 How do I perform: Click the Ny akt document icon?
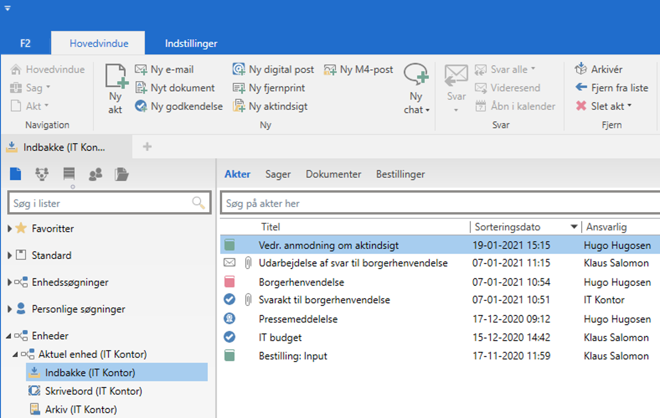pyautogui.click(x=116, y=76)
